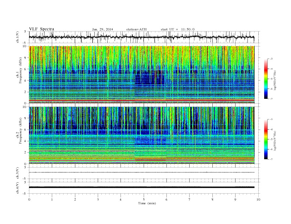Click the "4" kHz tick on ch.2 spectrogram
Image resolution: width=291 pixels, height=224 pixels.
click(x=25, y=141)
